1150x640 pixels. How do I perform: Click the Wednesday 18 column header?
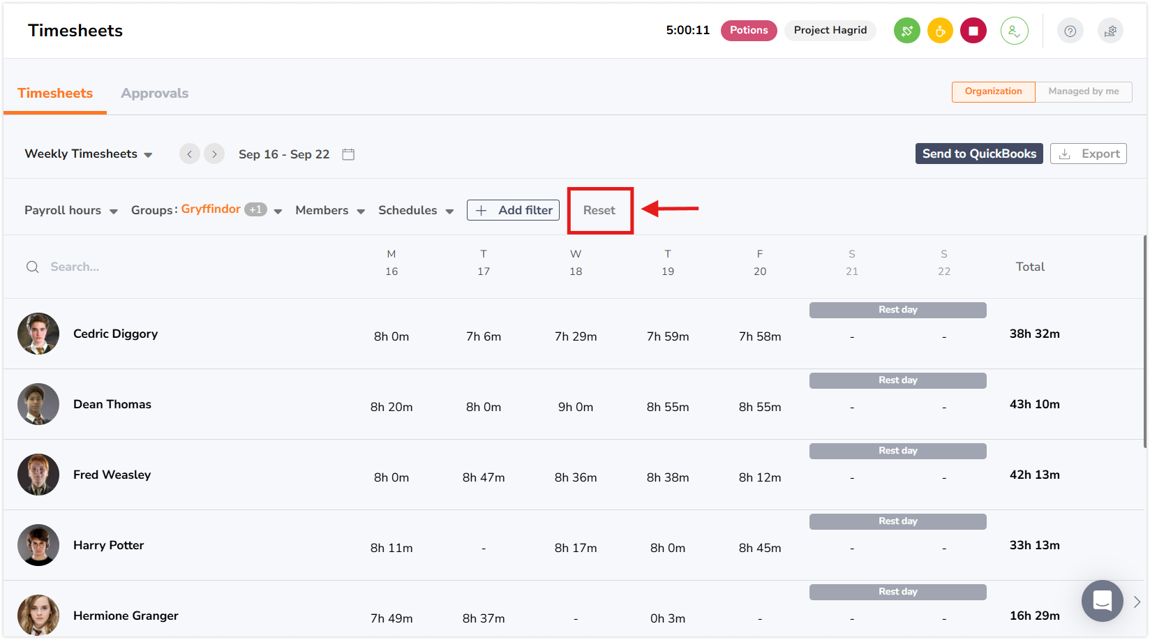point(576,262)
